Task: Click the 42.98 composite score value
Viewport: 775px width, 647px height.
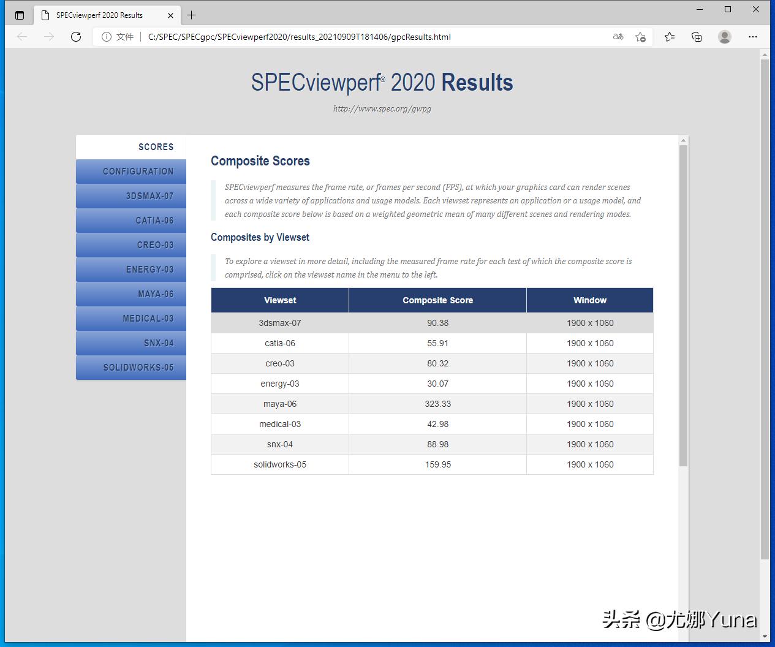Action: coord(437,424)
